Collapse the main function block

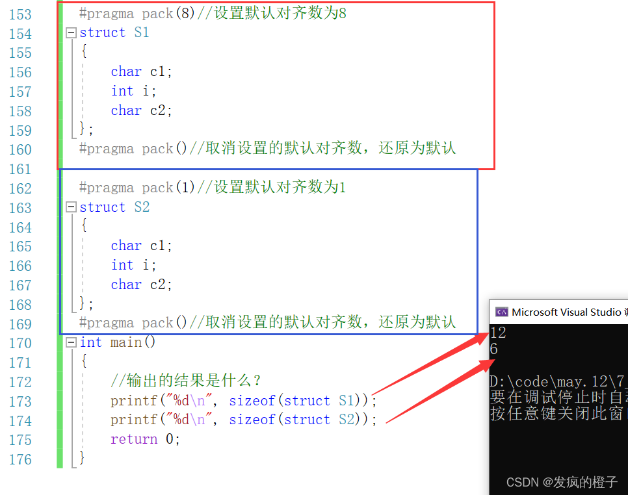(72, 342)
